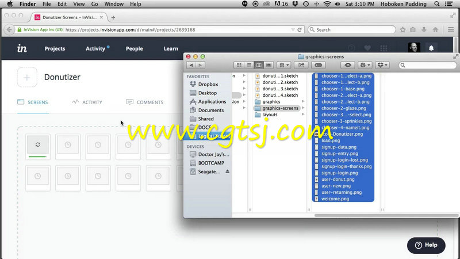Click the first uploading screen thumbnail
Screen dimensions: 460x259
point(37,147)
